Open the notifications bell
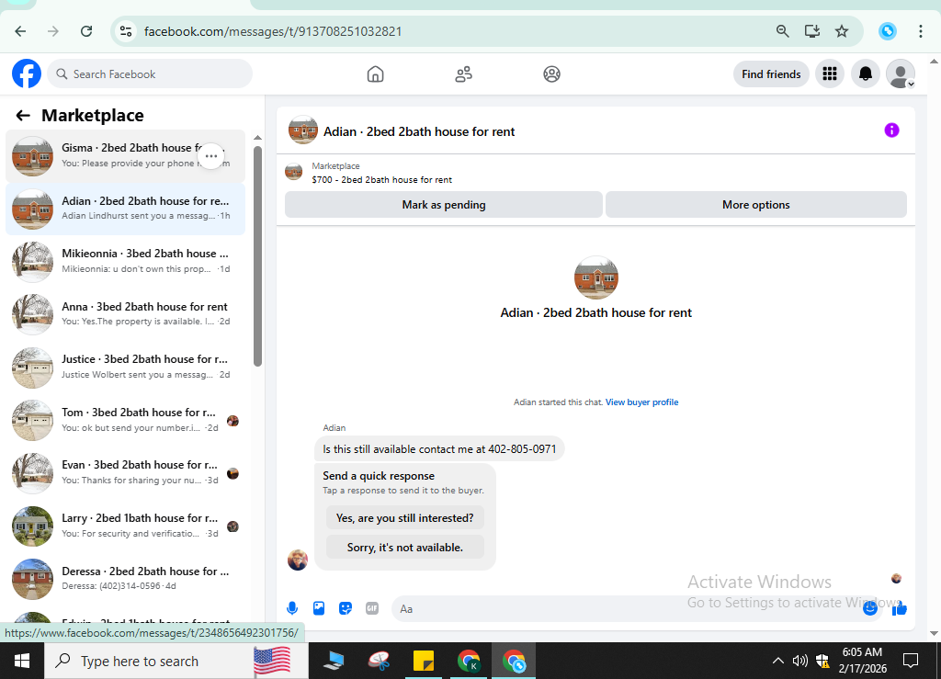941x679 pixels. pos(866,74)
